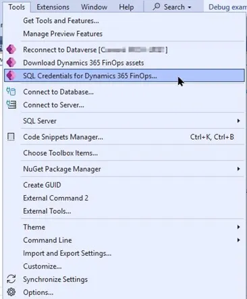Click the Reconnect to Dataverse Power Platform icon

[11, 49]
